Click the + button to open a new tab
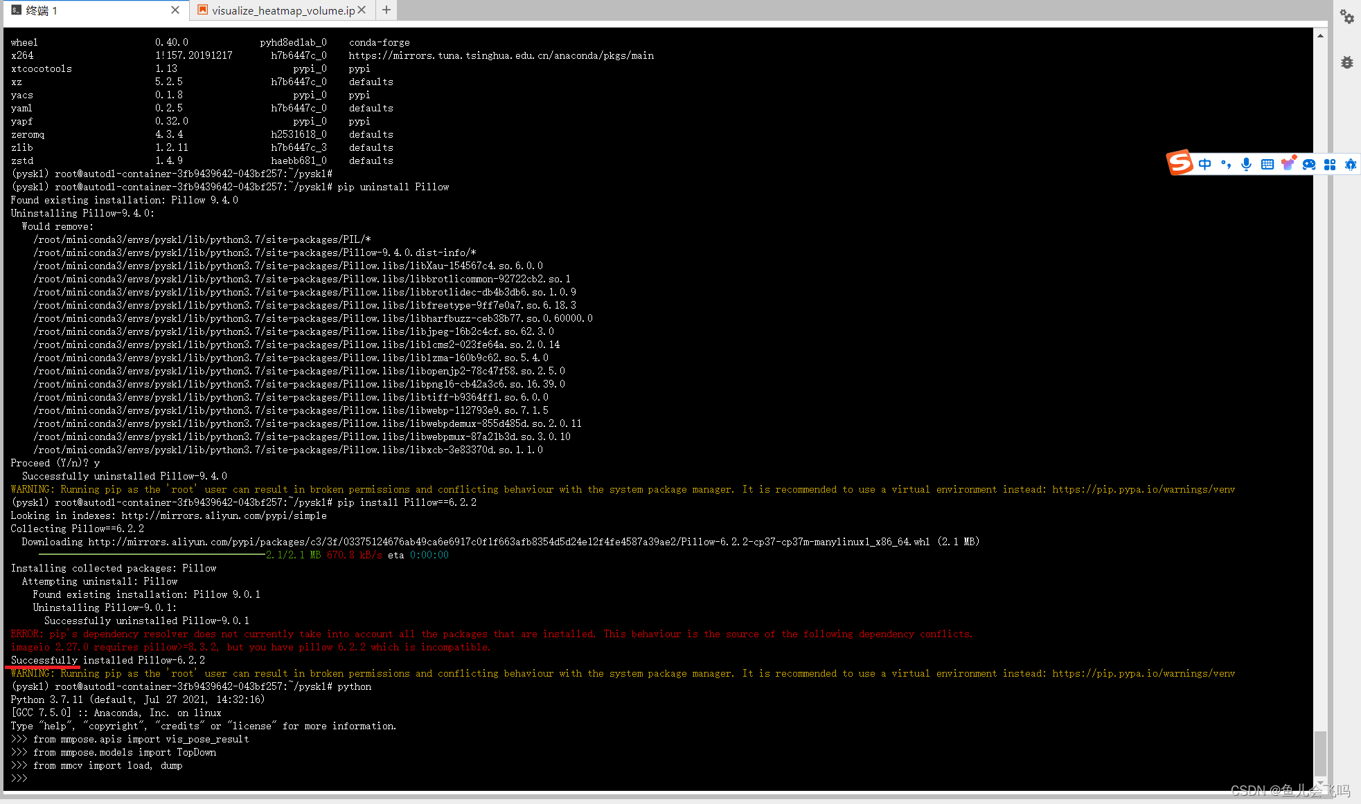The width and height of the screenshot is (1361, 804). (386, 10)
